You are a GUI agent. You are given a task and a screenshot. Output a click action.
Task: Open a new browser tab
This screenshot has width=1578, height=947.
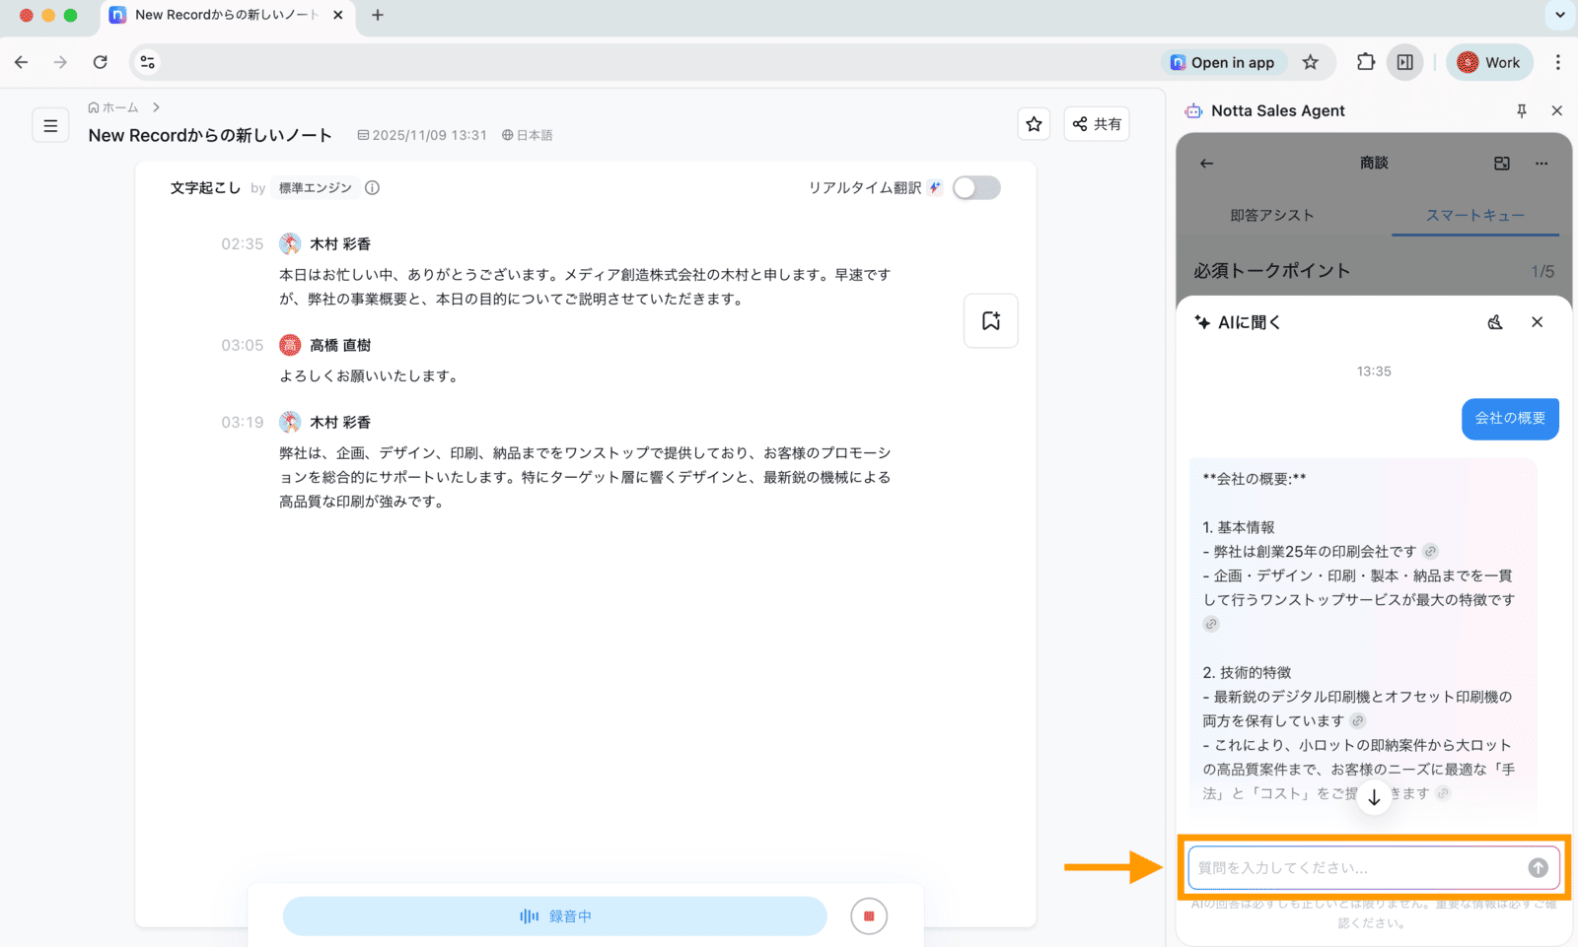coord(377,15)
